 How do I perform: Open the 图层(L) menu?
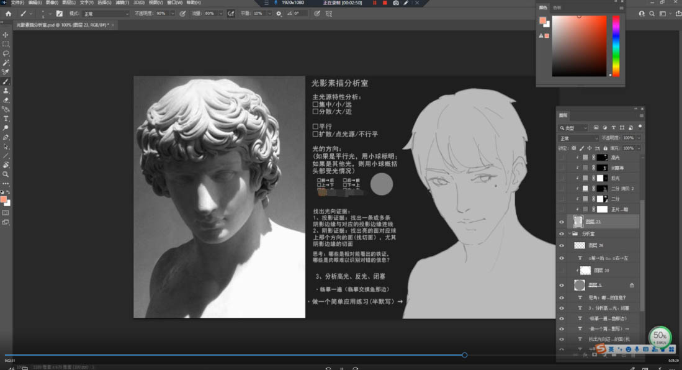pos(69,2)
